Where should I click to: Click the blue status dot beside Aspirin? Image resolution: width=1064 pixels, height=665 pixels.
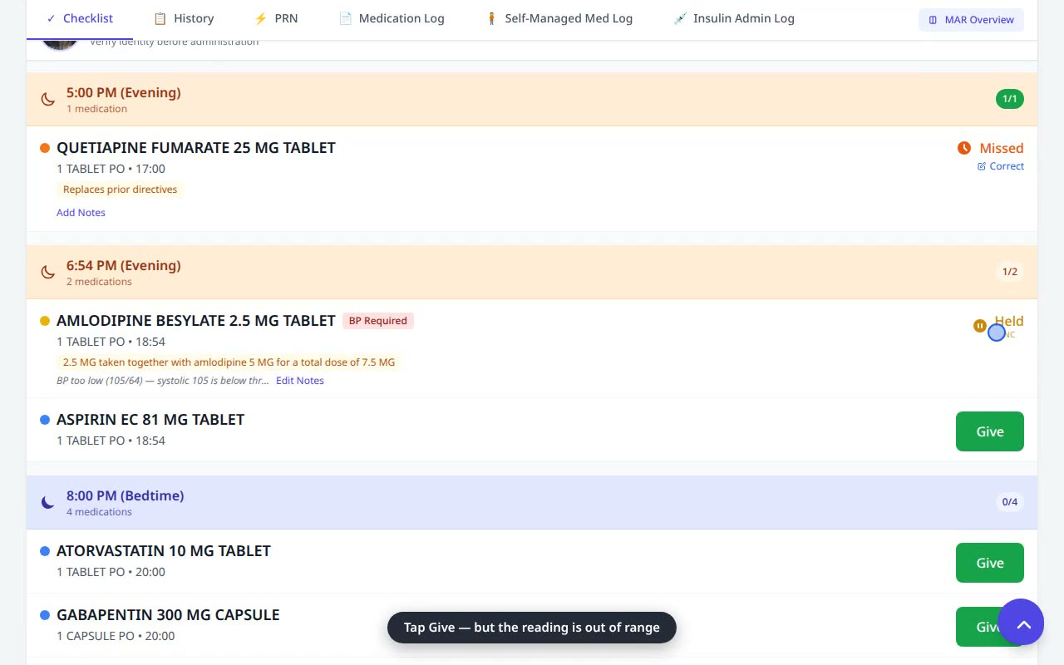45,420
